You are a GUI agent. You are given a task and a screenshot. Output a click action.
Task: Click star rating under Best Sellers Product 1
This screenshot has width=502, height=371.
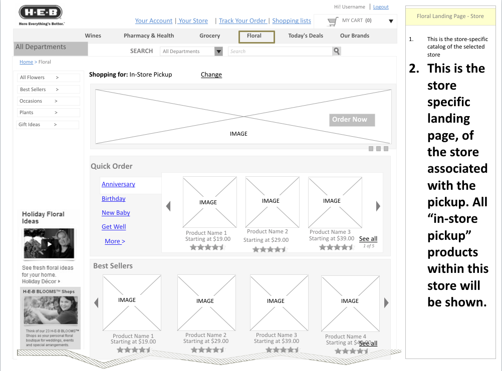(x=134, y=350)
